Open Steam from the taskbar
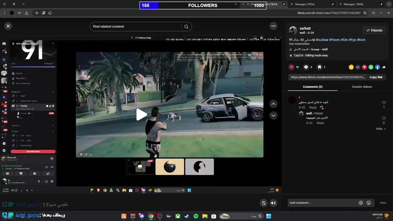Screen dimensions: 393x221 pyautogui.click(x=187, y=216)
